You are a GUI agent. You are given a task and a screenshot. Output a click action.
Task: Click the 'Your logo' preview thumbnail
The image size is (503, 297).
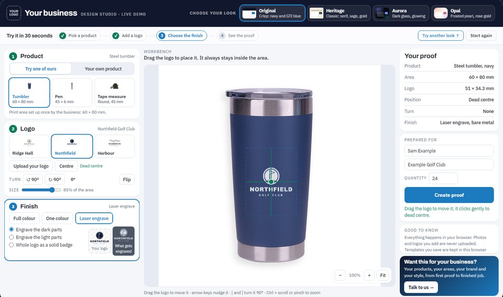point(100,241)
